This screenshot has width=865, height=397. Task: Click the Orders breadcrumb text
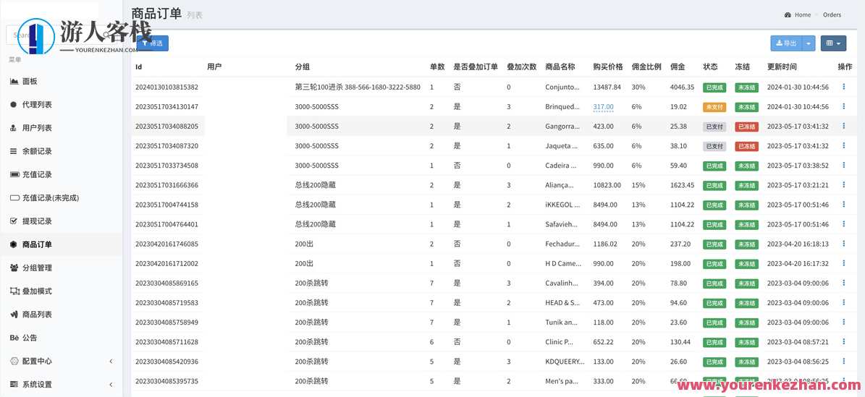(832, 15)
